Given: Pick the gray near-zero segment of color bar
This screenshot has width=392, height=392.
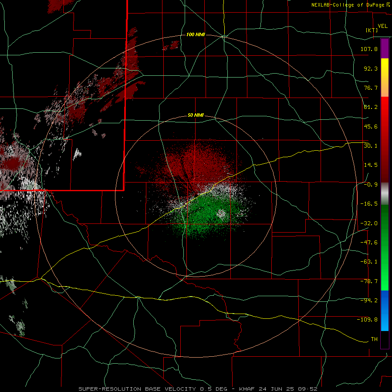Looking at the screenshot, I should [x=385, y=194].
